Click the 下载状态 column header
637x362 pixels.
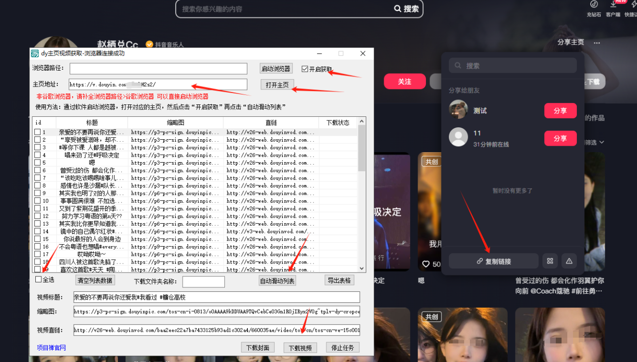coord(338,123)
